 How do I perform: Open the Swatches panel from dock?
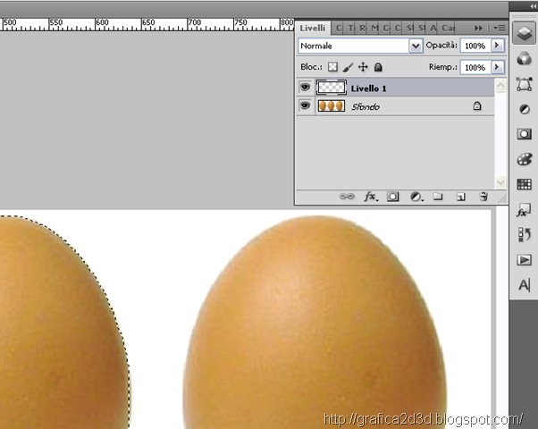click(x=524, y=185)
